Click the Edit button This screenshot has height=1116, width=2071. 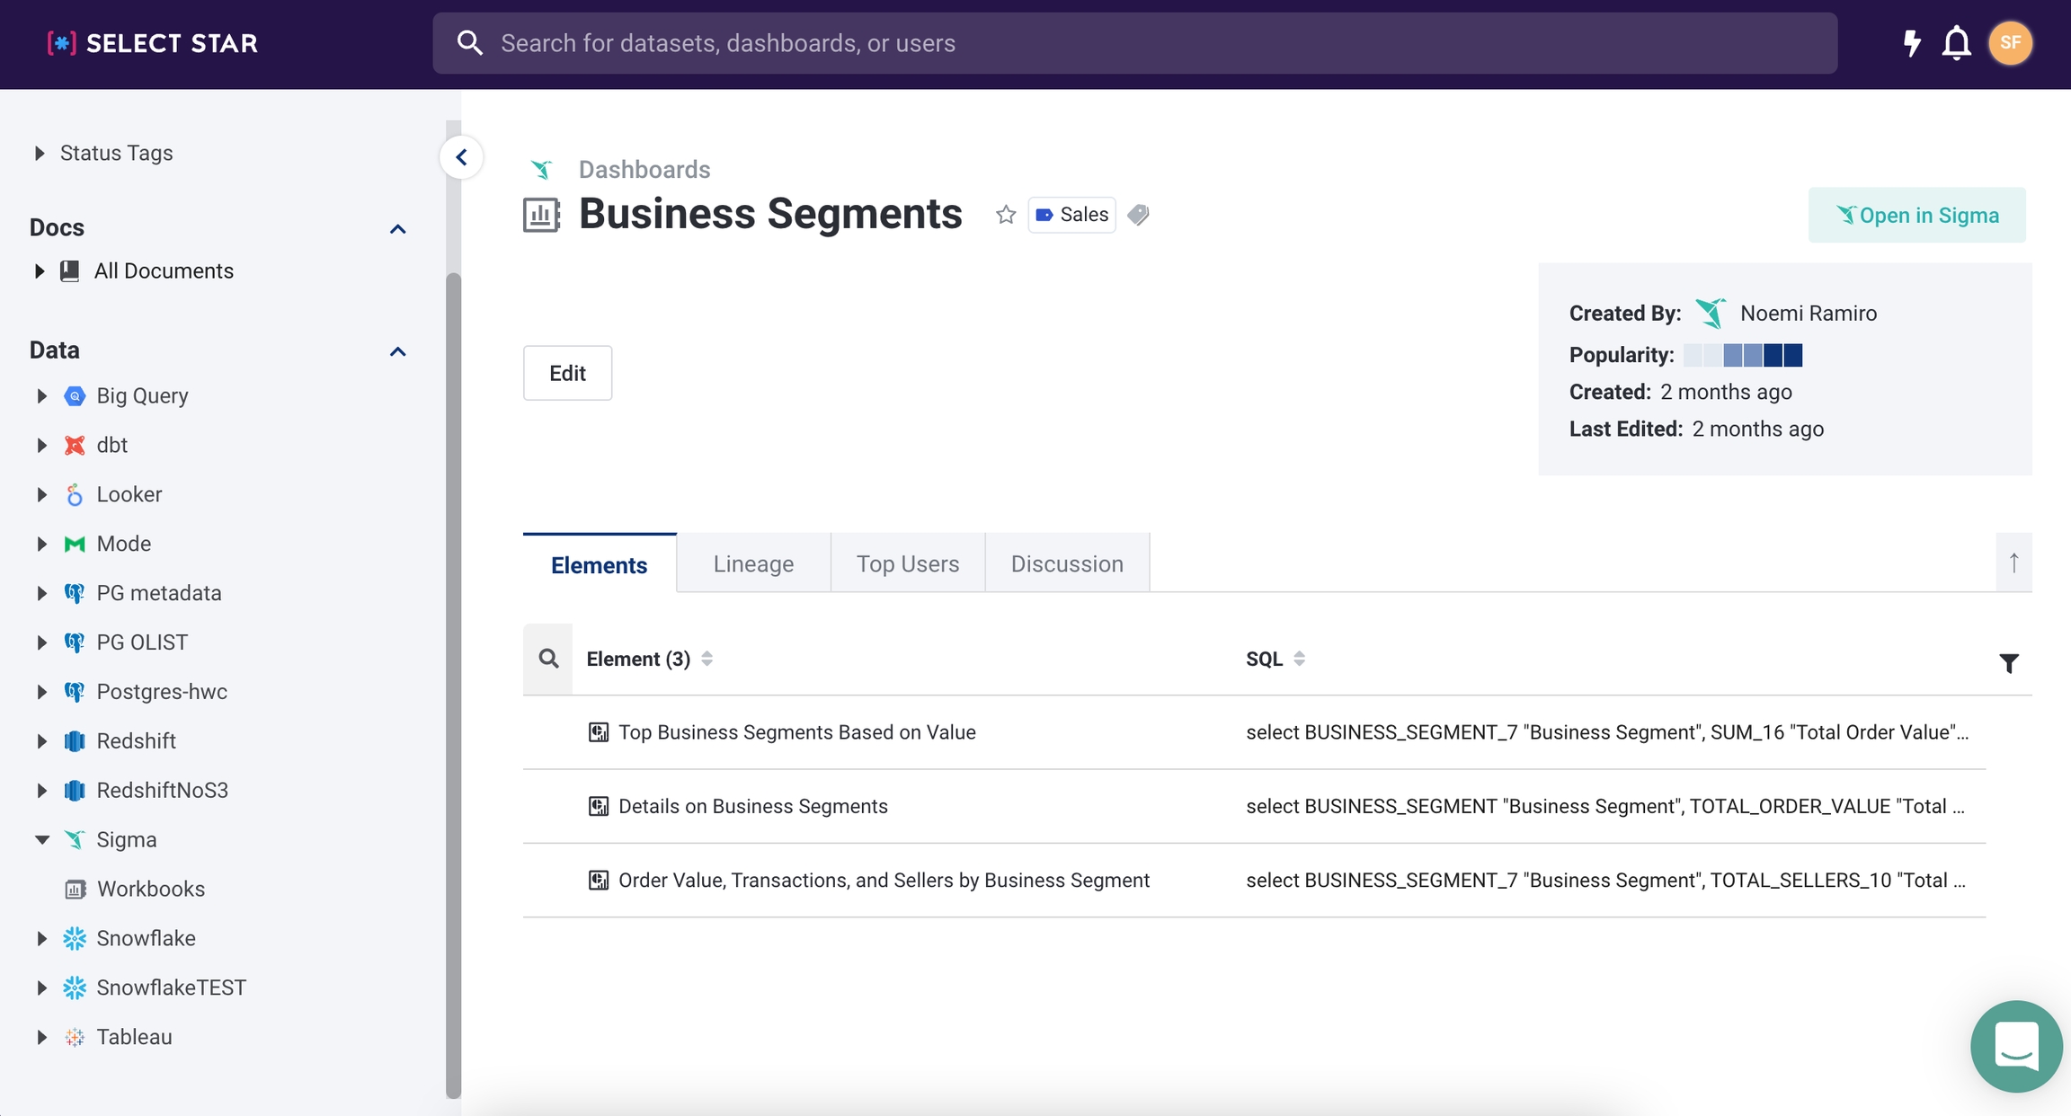click(567, 373)
